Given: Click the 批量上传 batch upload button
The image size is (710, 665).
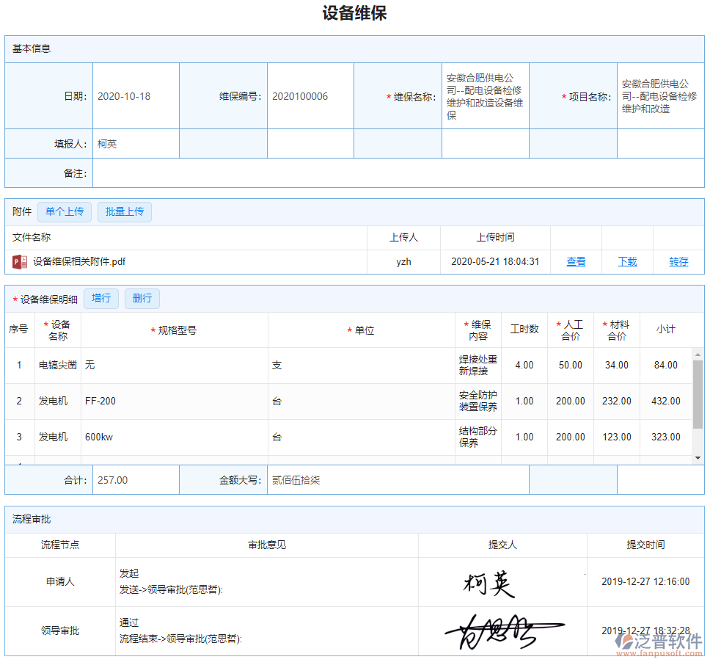Looking at the screenshot, I should (x=124, y=211).
